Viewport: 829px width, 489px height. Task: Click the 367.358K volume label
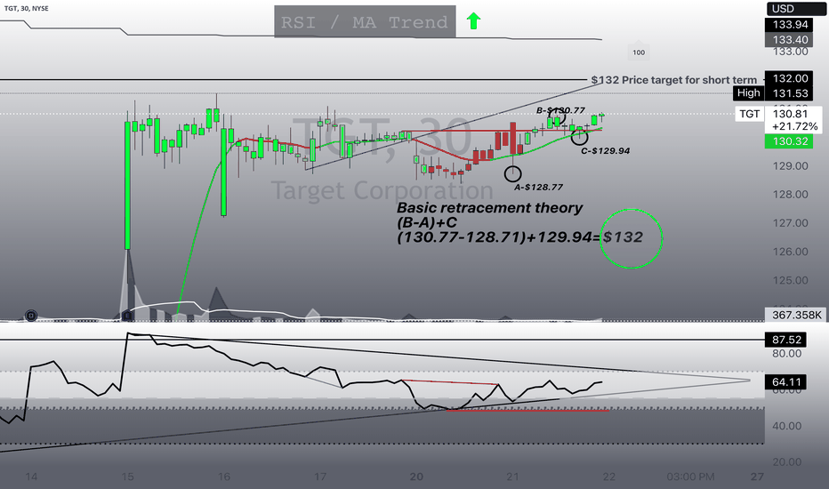796,315
